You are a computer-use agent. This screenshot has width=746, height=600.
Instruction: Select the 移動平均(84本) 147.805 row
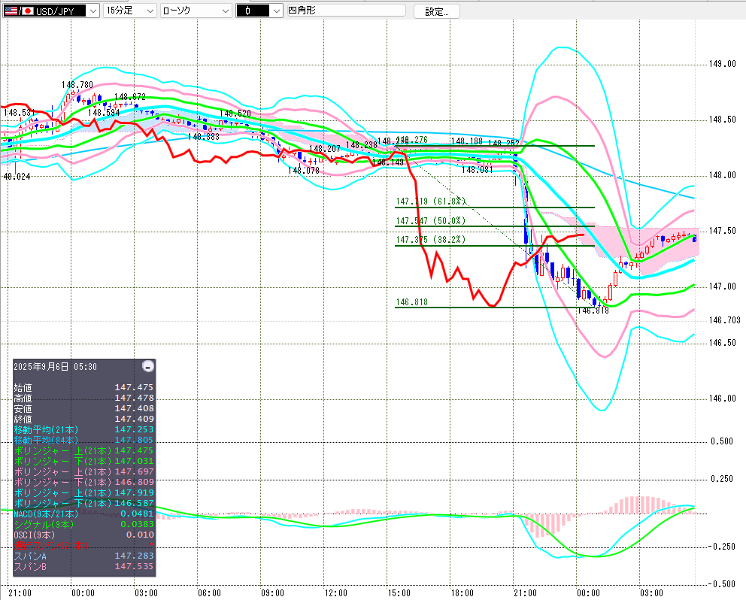83,440
